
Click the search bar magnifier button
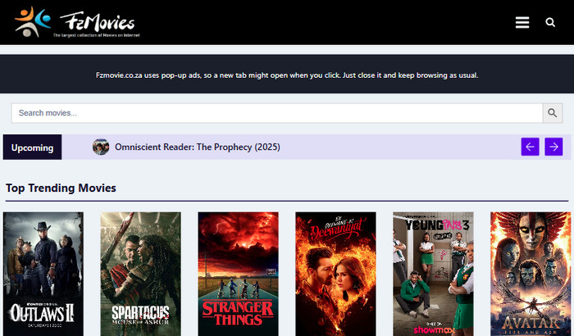(x=553, y=113)
